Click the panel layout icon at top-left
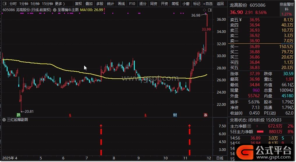Image resolution: width=296 pixels, height=162 pixels. tap(4, 4)
